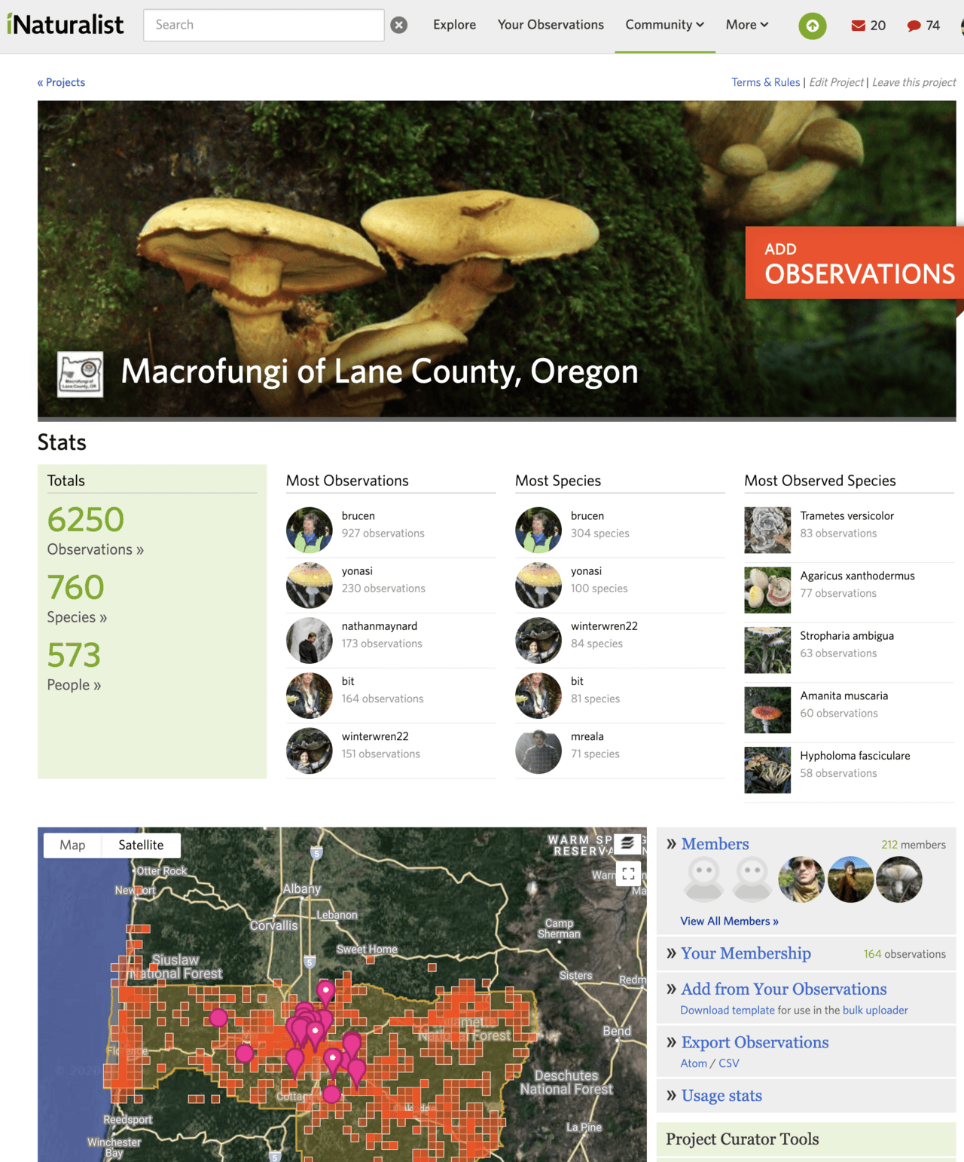Image resolution: width=964 pixels, height=1162 pixels.
Task: Click bit's avatar in Most Observations
Action: (x=310, y=696)
